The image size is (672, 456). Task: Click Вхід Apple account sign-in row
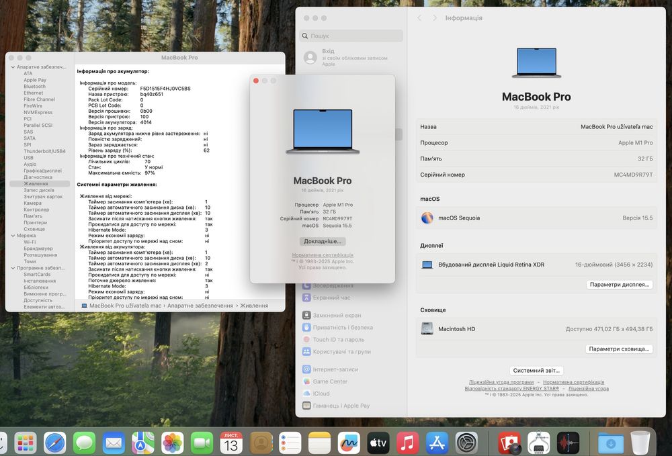coord(351,57)
